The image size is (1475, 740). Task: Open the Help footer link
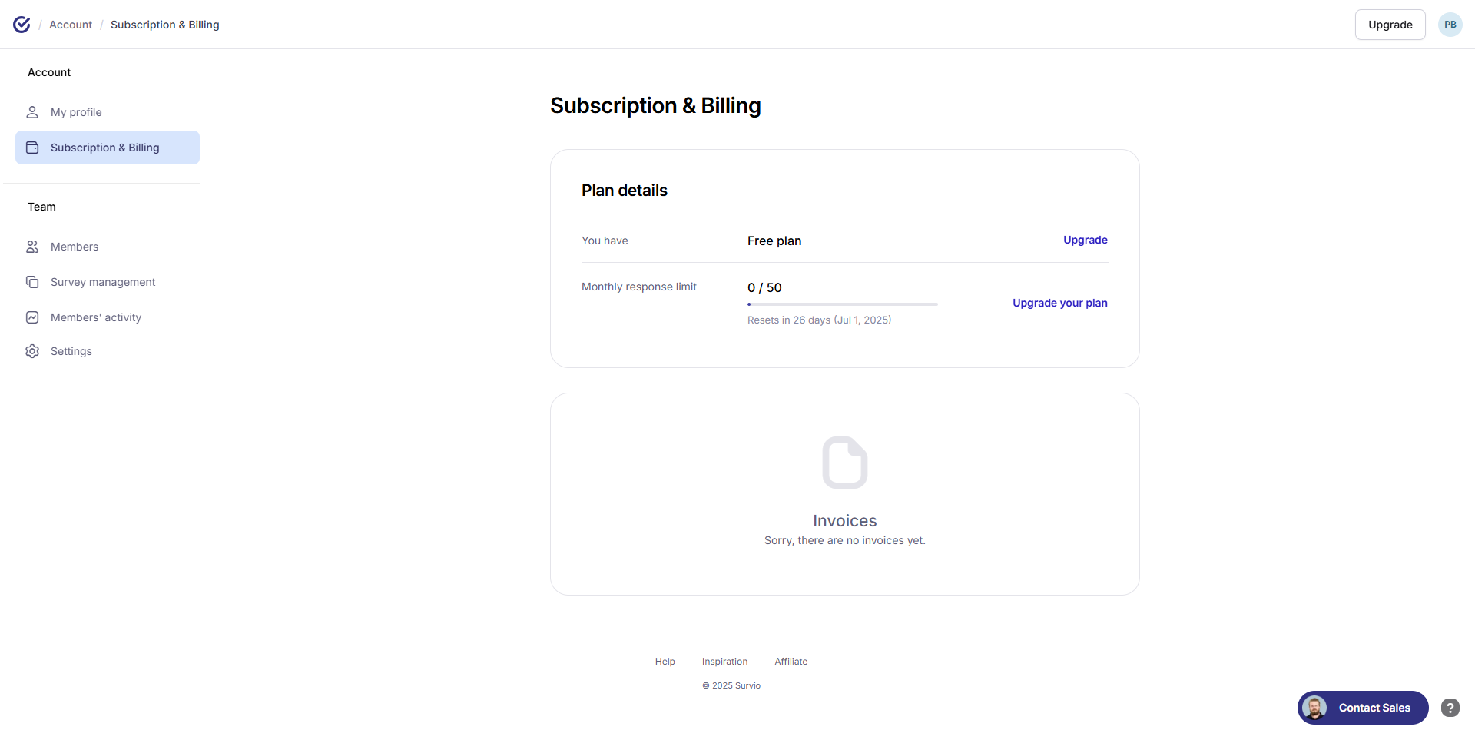665,662
